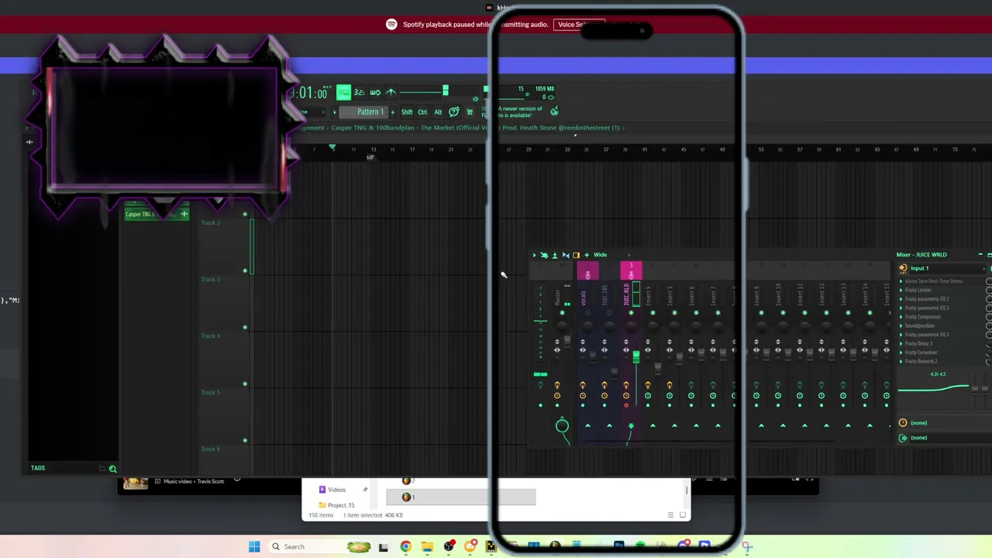Open the mixer options arrow menu
Image resolution: width=992 pixels, height=558 pixels.
click(534, 255)
